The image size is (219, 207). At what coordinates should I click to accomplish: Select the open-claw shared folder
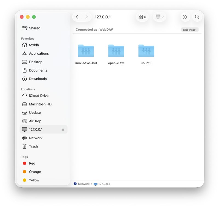(x=116, y=54)
